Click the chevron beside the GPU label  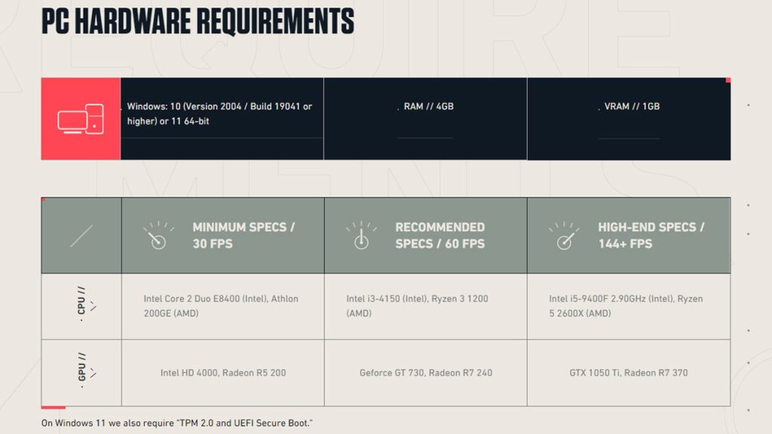(x=93, y=373)
